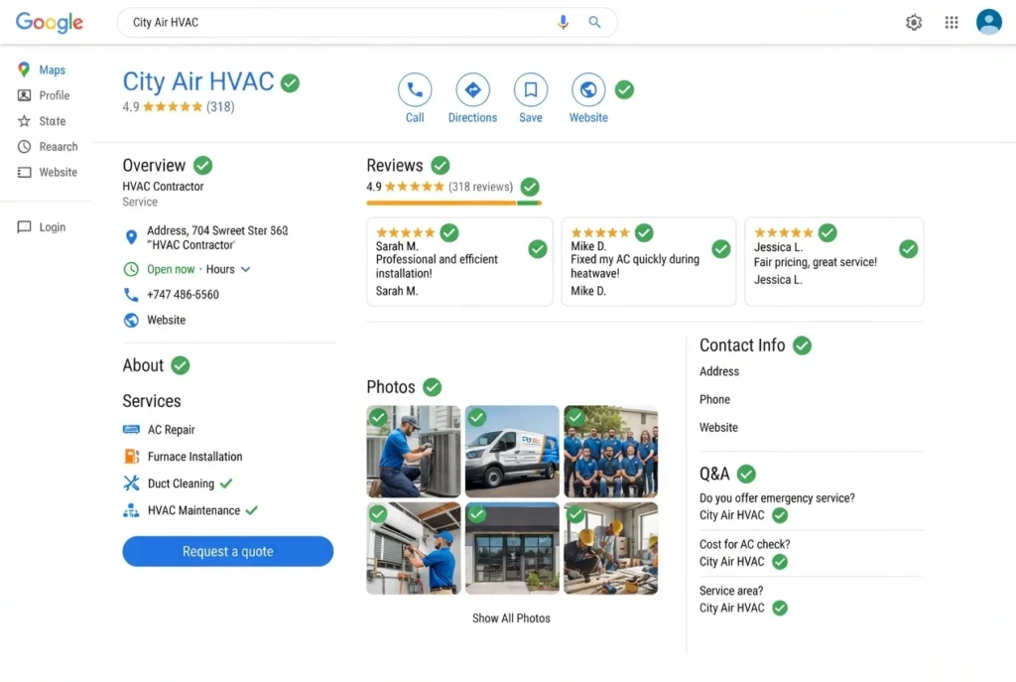Open settings gear icon at top

tap(914, 23)
